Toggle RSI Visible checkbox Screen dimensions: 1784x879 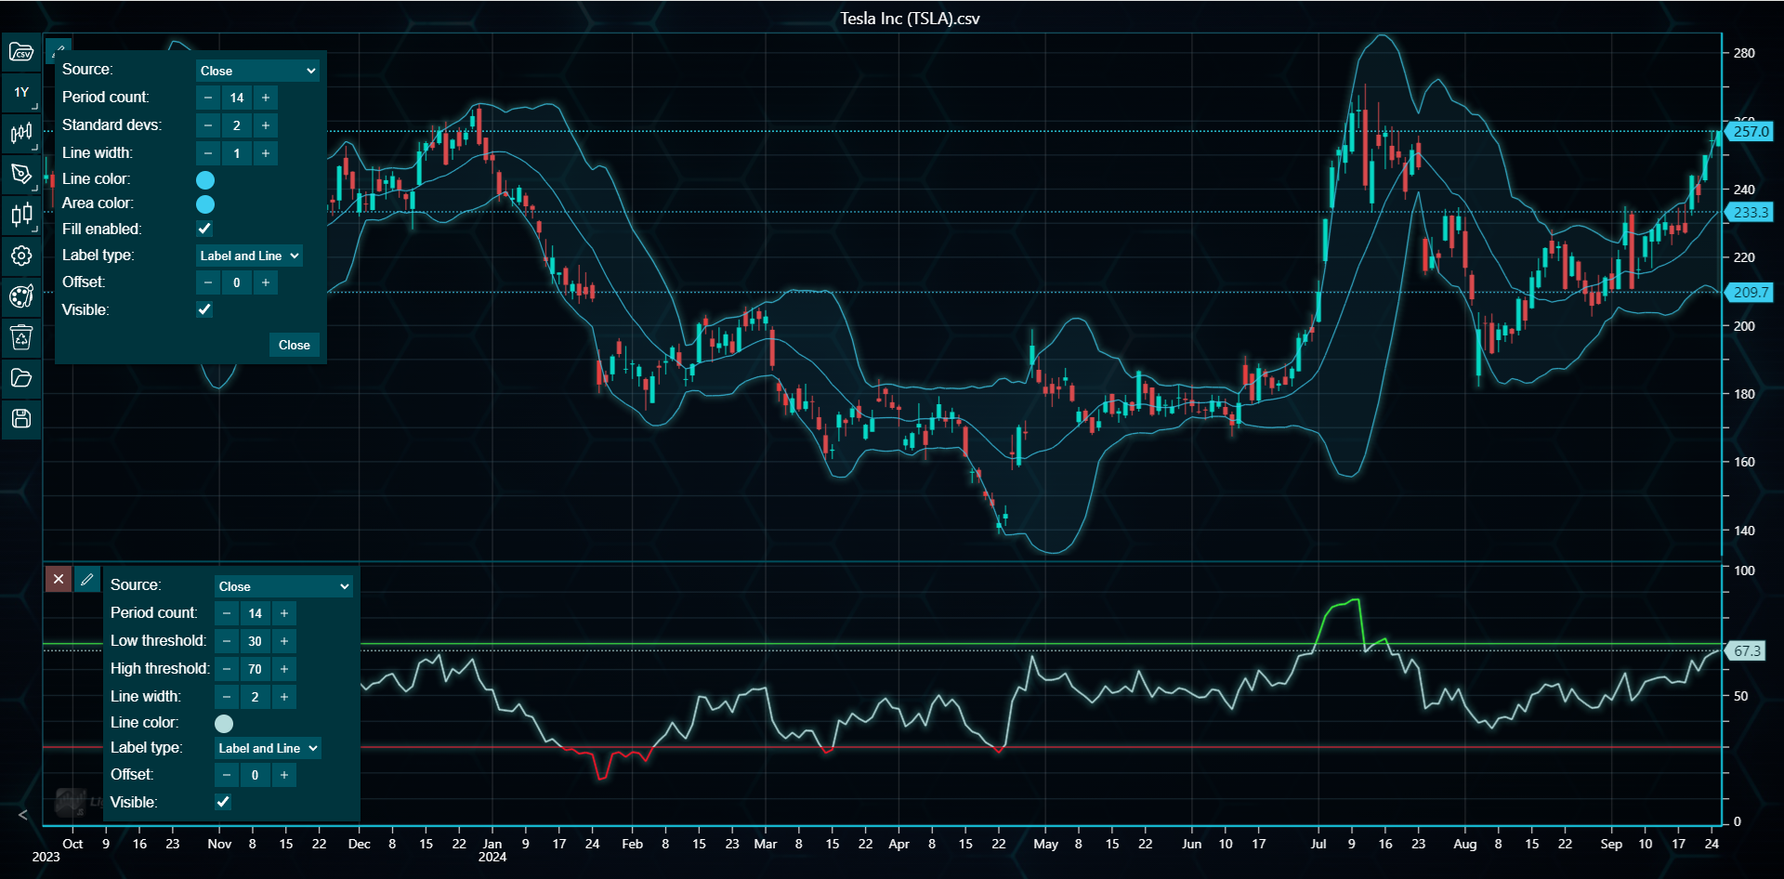(223, 802)
